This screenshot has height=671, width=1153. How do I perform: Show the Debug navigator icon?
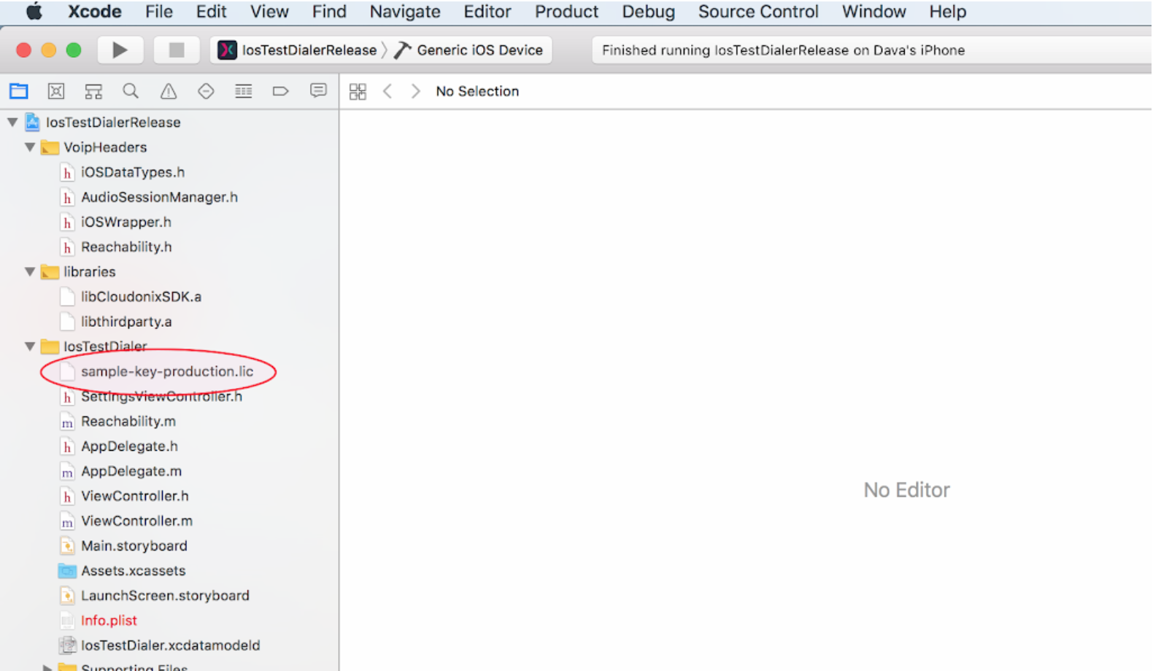click(x=243, y=91)
